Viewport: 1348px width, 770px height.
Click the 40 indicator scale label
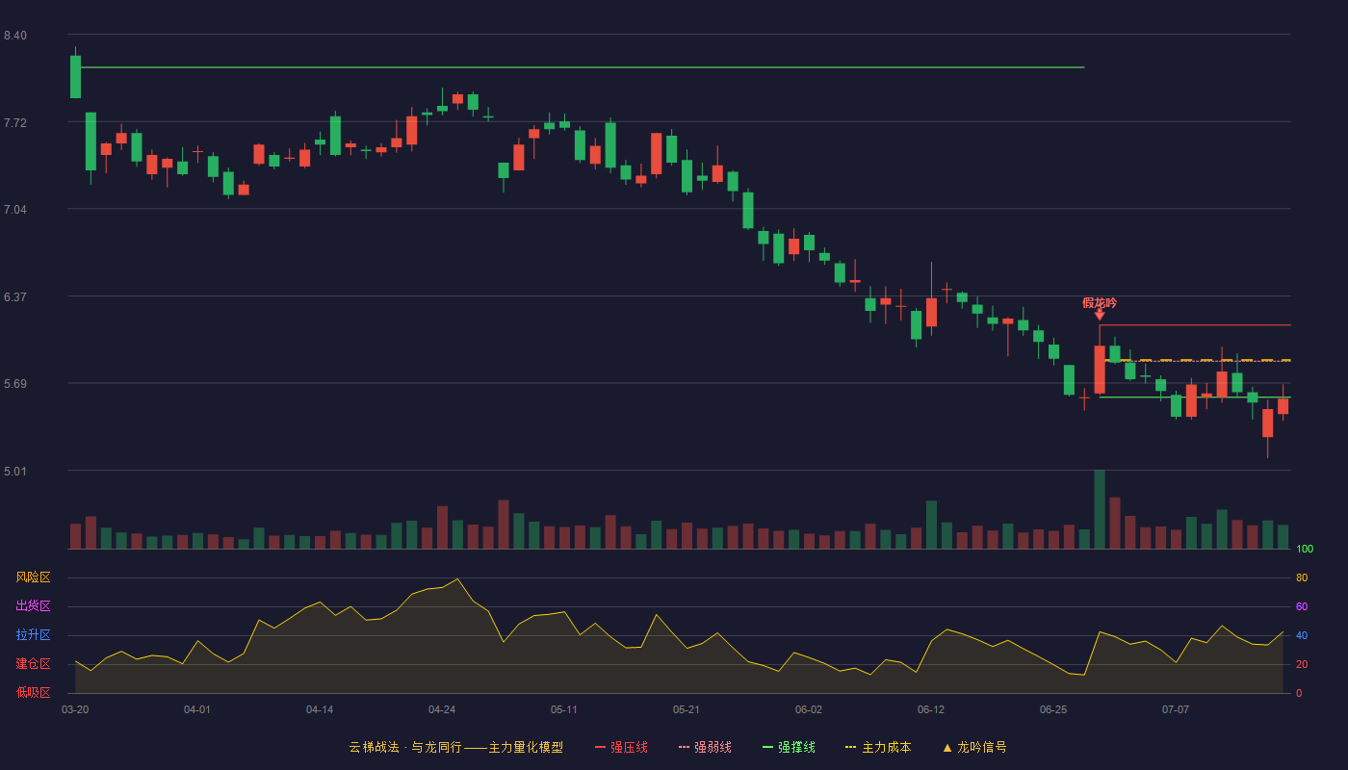click(1302, 635)
